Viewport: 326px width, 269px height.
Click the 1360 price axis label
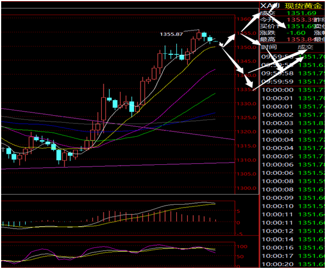(244, 19)
